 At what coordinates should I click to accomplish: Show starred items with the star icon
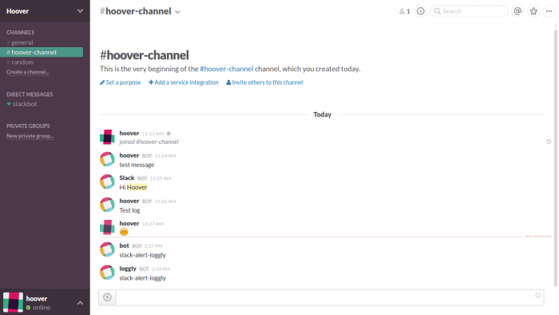tap(533, 11)
